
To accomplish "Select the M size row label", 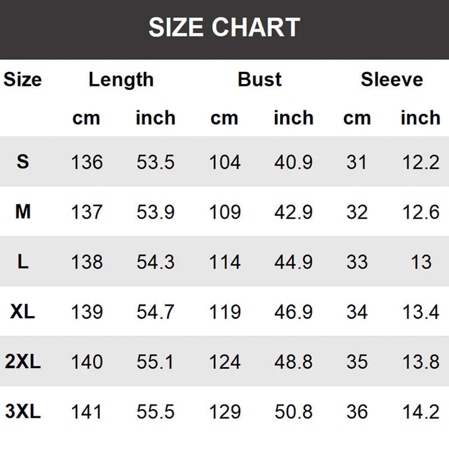I will coord(22,212).
